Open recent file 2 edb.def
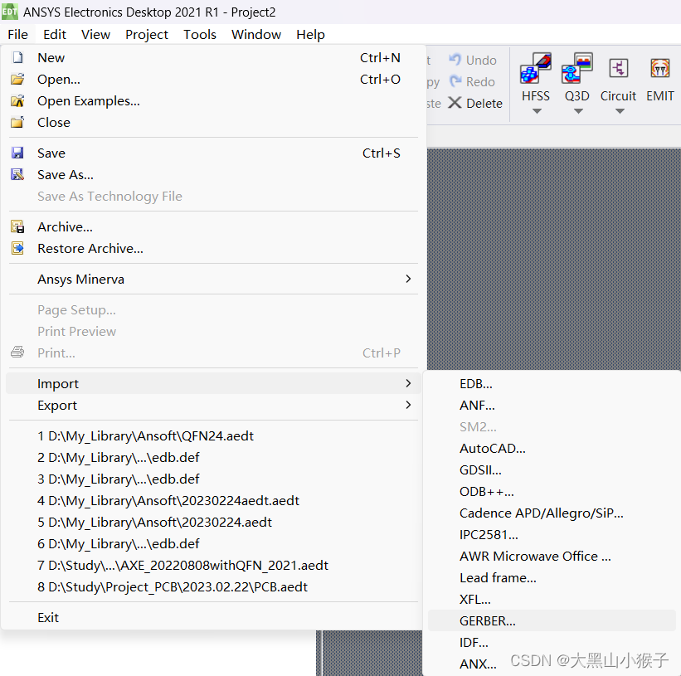This screenshot has height=676, width=681. (213, 457)
